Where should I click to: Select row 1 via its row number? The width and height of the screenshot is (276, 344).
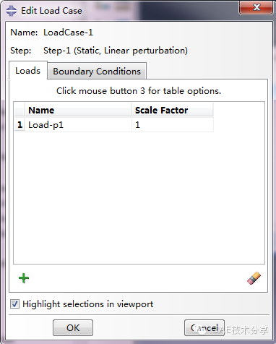coord(20,125)
